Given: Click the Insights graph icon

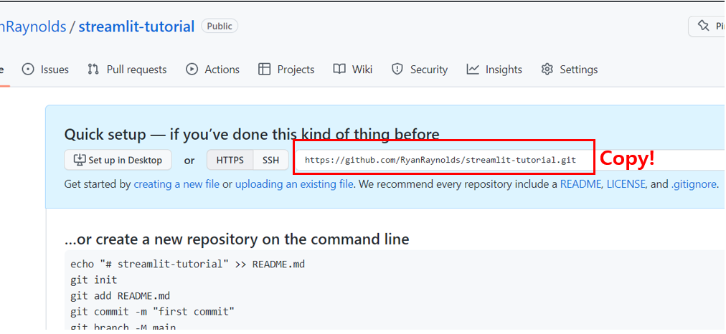Looking at the screenshot, I should tap(473, 70).
